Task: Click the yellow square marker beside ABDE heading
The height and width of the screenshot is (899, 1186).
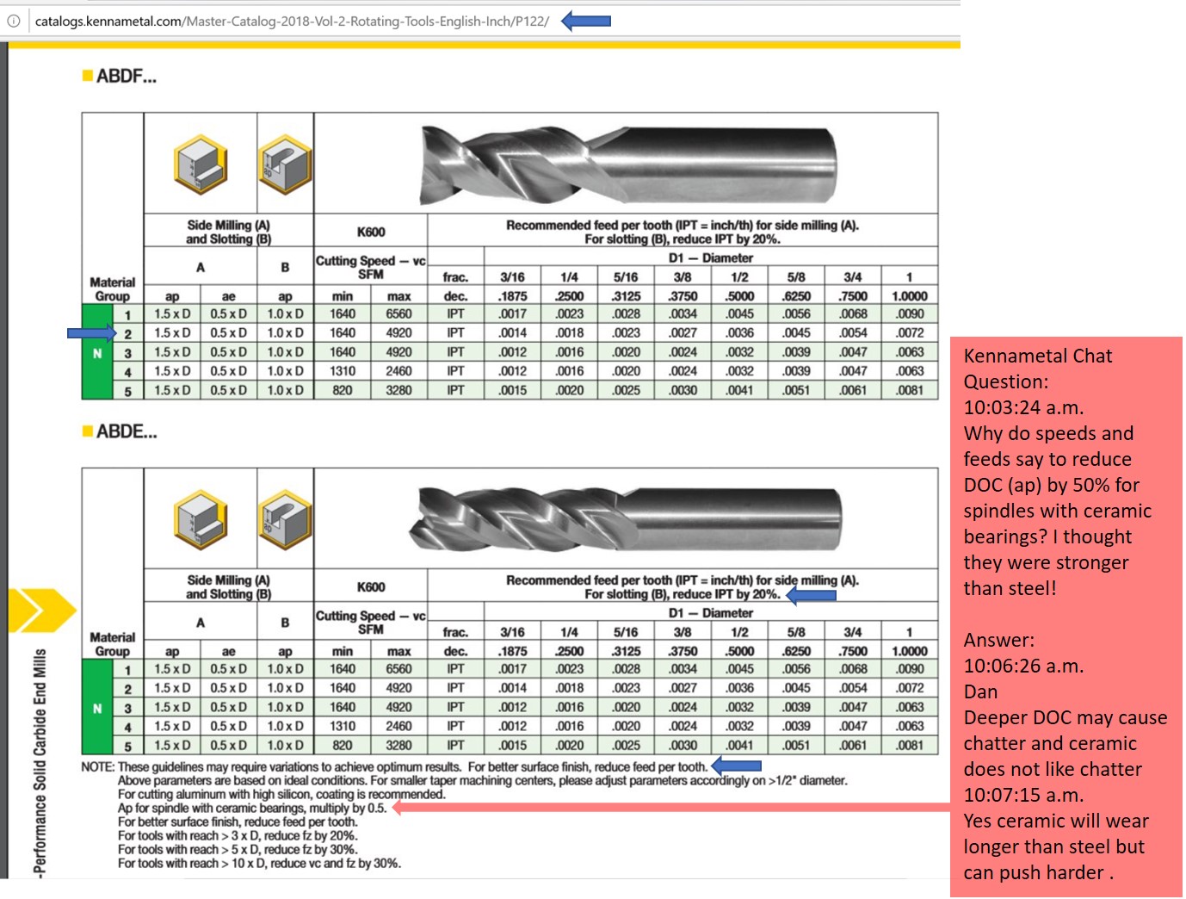Action: [x=86, y=433]
